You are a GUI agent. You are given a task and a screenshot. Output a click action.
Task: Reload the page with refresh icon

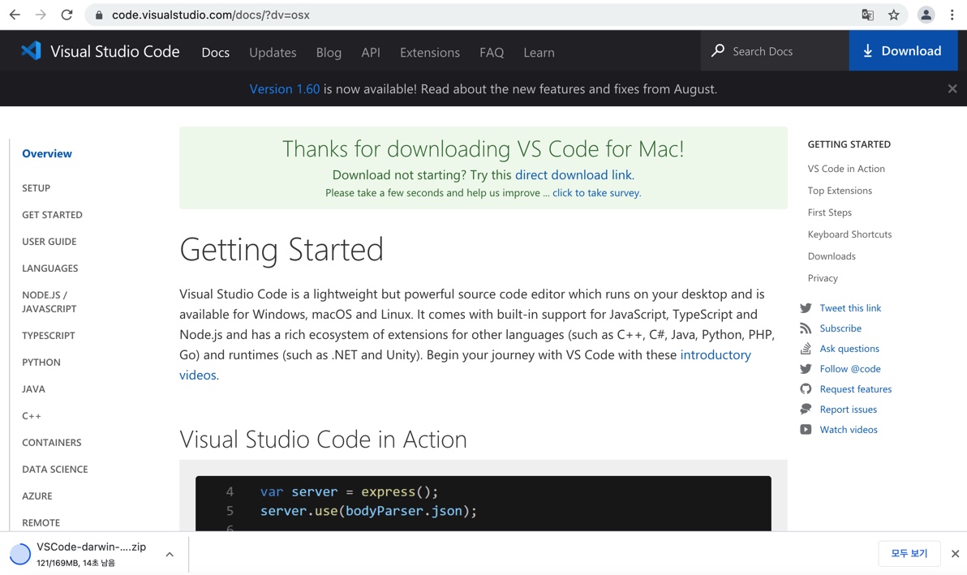point(67,15)
